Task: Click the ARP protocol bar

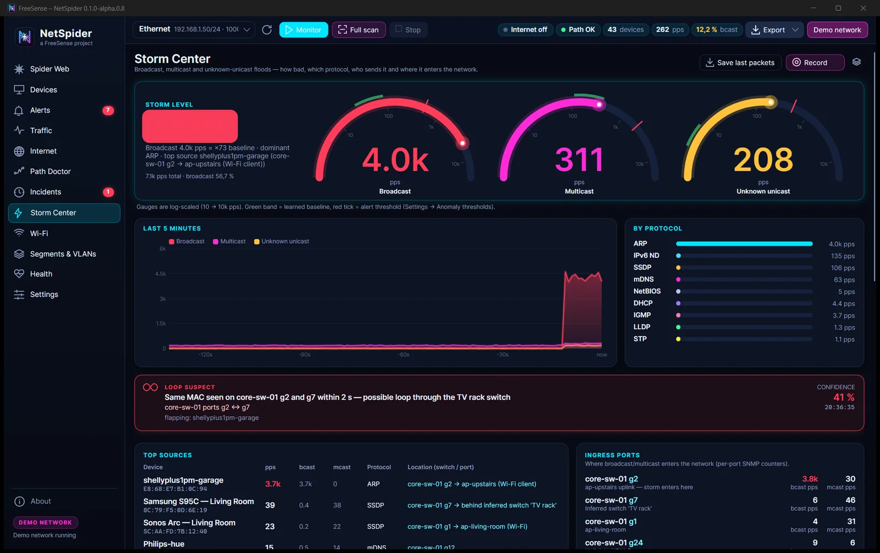Action: (x=744, y=244)
